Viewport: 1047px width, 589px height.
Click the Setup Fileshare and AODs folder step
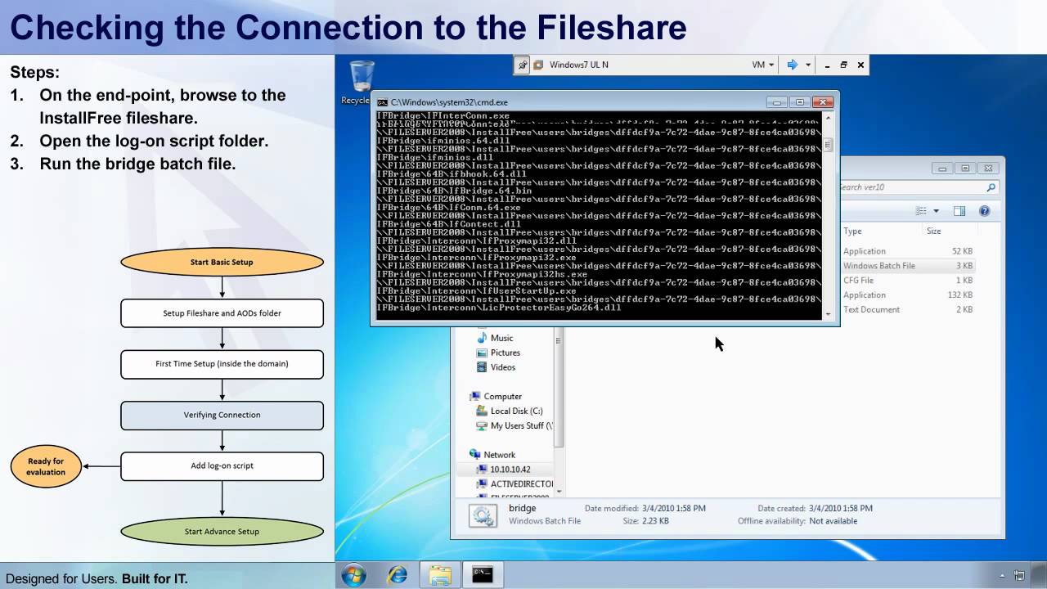[222, 313]
